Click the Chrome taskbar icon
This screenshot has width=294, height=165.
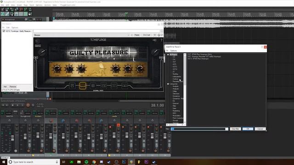pyautogui.click(x=94, y=162)
